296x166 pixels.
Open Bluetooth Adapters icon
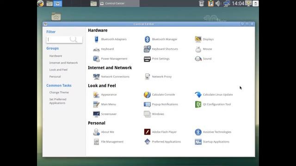tap(96, 39)
